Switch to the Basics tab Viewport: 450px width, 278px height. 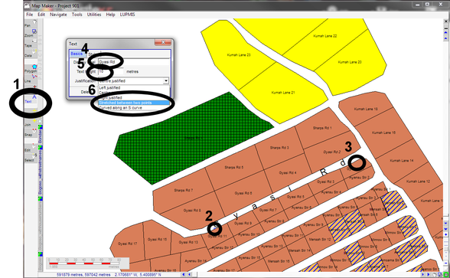pos(77,54)
